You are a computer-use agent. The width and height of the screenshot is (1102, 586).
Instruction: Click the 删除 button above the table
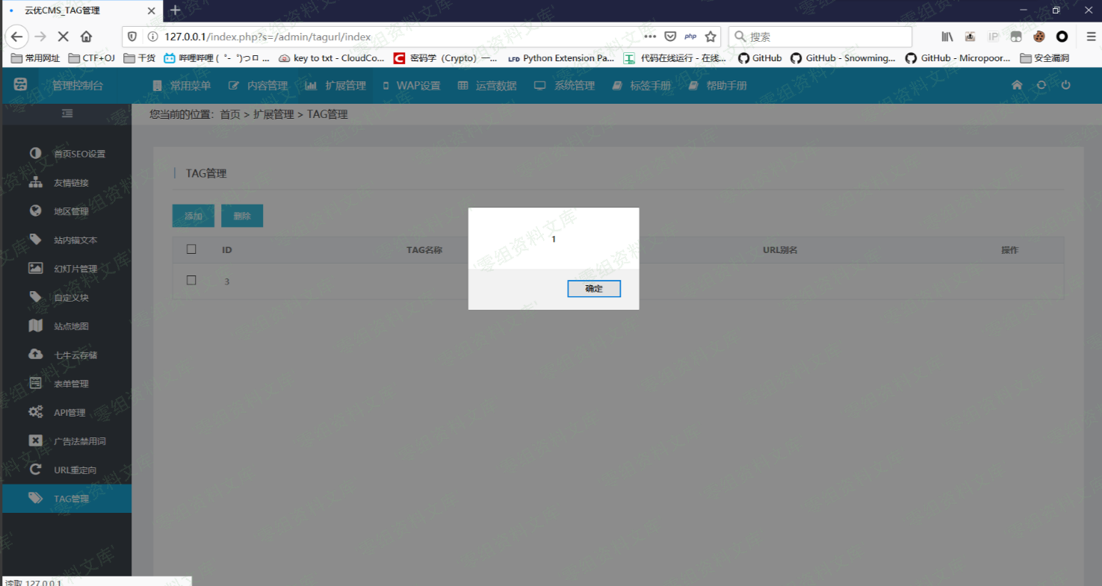pos(242,216)
